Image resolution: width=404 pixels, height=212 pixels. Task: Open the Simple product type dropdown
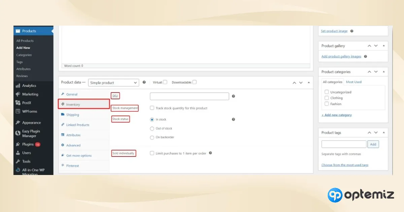113,83
